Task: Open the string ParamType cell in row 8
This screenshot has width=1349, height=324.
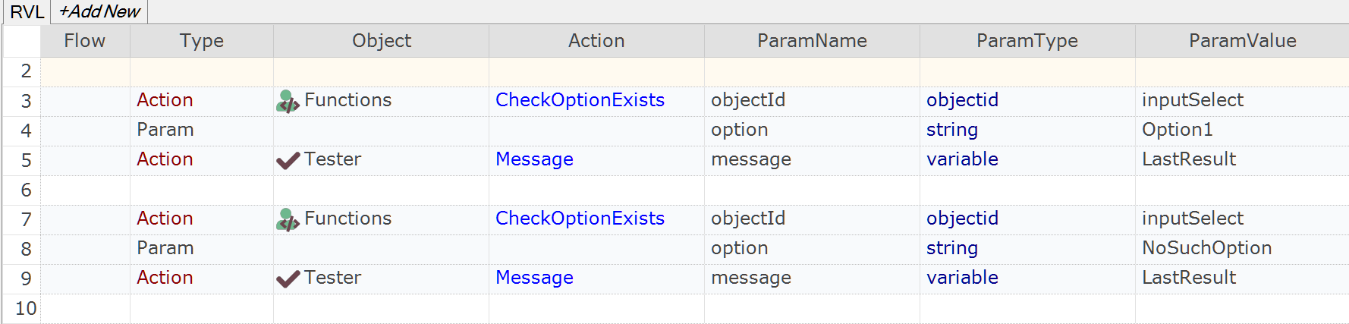Action: click(x=951, y=248)
